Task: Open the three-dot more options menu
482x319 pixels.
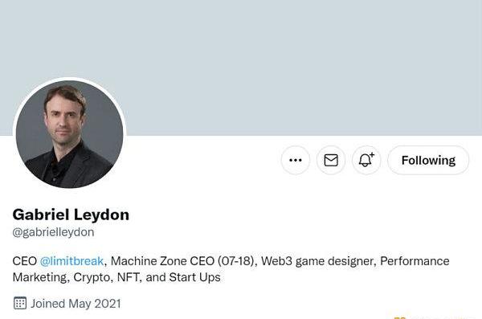Action: 296,160
